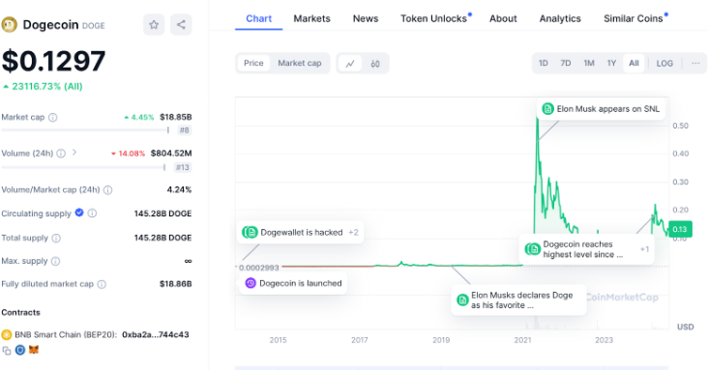
Task: Toggle LOG scale on chart
Action: pyautogui.click(x=664, y=63)
